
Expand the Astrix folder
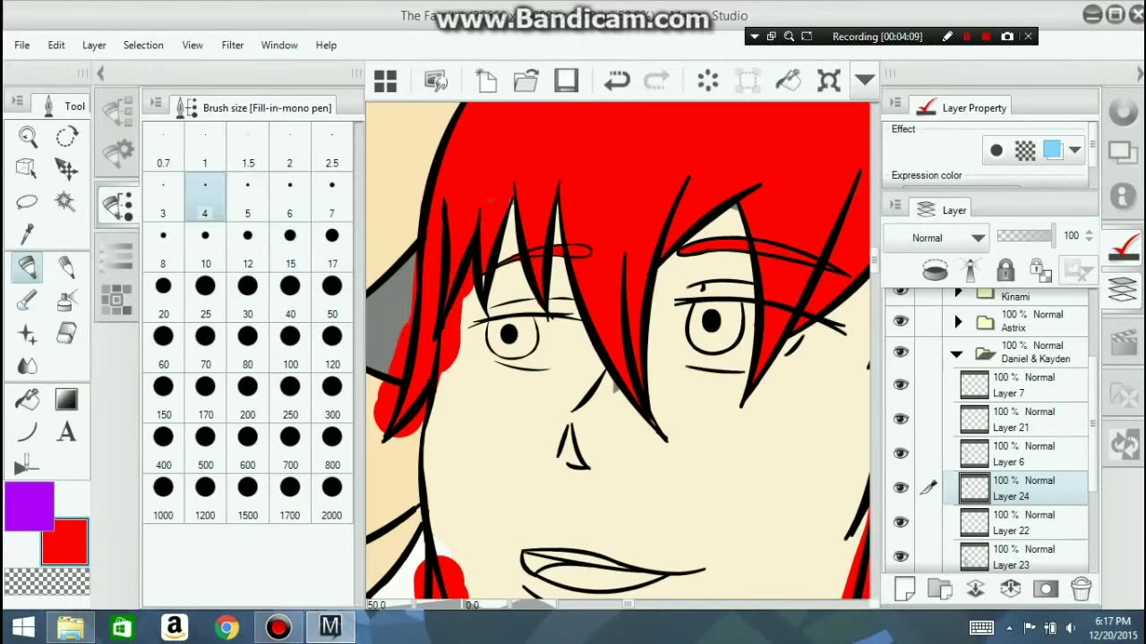click(x=958, y=321)
